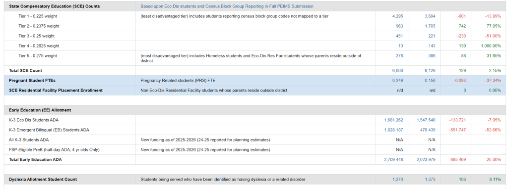Select Tier 2 percent change 77.05%
Screen dimensions: 508x189
[494, 26]
